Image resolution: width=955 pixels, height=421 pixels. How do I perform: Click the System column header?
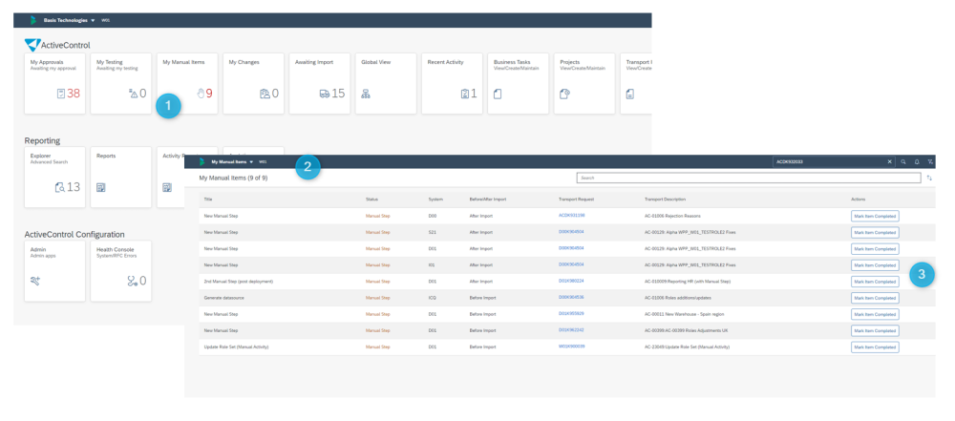(435, 200)
